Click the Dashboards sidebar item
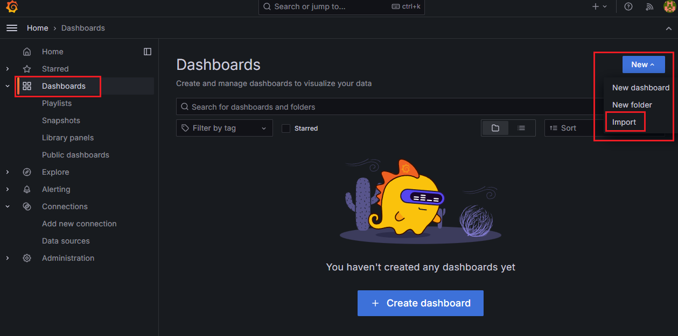The image size is (678, 336). coord(64,86)
